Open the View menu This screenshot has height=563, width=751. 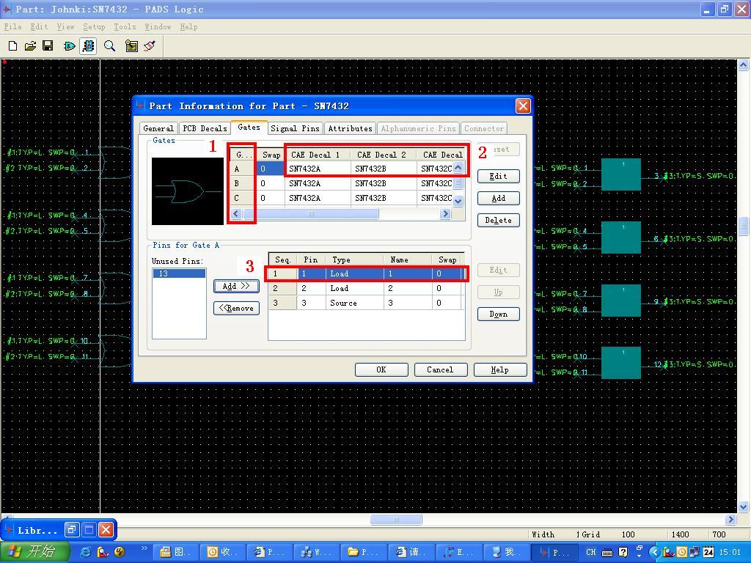point(65,27)
